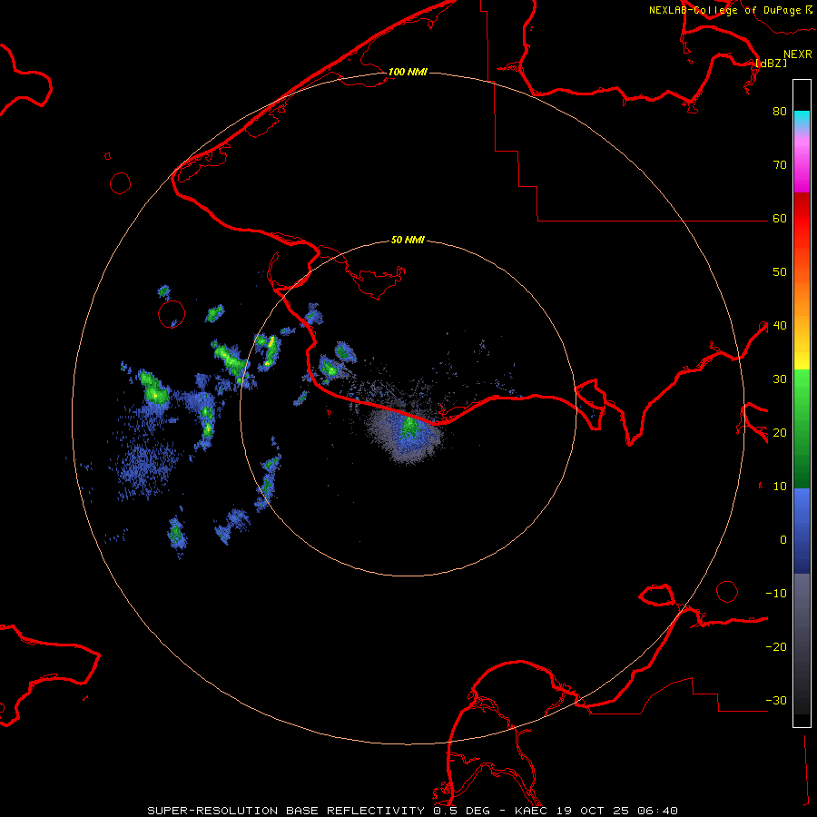The width and height of the screenshot is (817, 817).
Task: Click the KAEC station identifier in caption
Action: click(x=530, y=811)
